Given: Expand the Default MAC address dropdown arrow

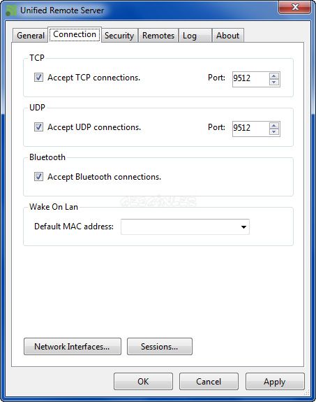Looking at the screenshot, I should coord(243,227).
